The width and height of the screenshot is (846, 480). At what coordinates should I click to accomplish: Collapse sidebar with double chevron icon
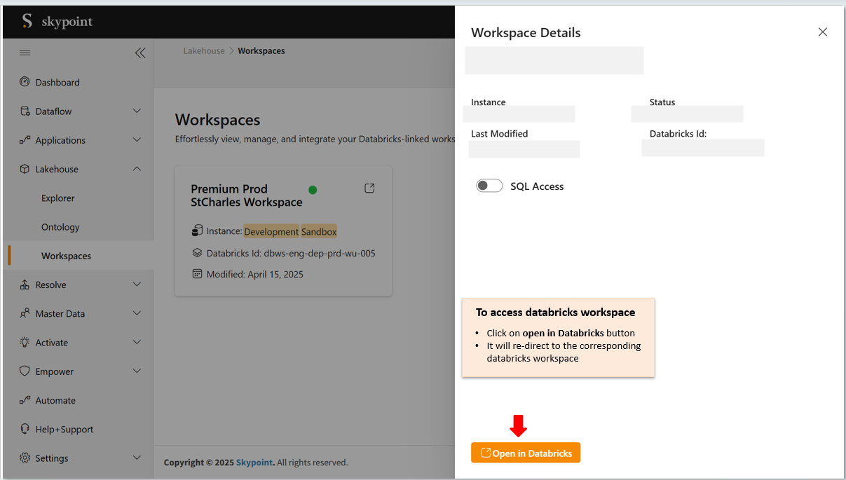click(x=140, y=53)
